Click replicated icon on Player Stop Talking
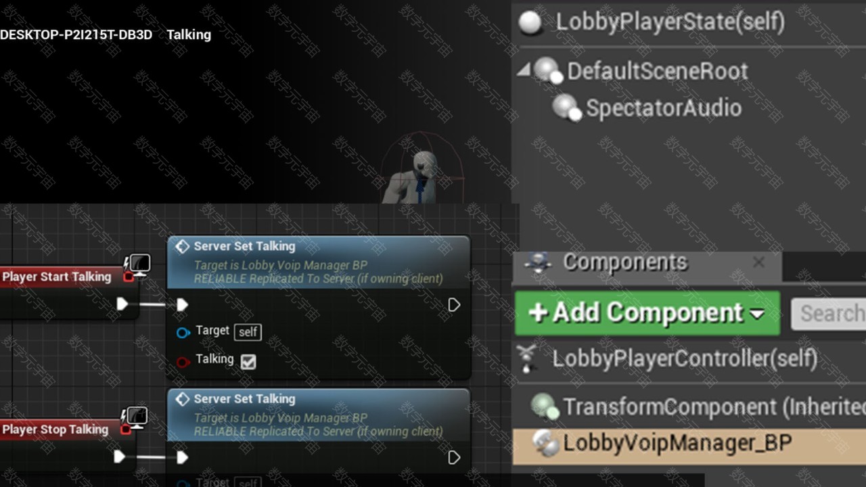 [135, 417]
